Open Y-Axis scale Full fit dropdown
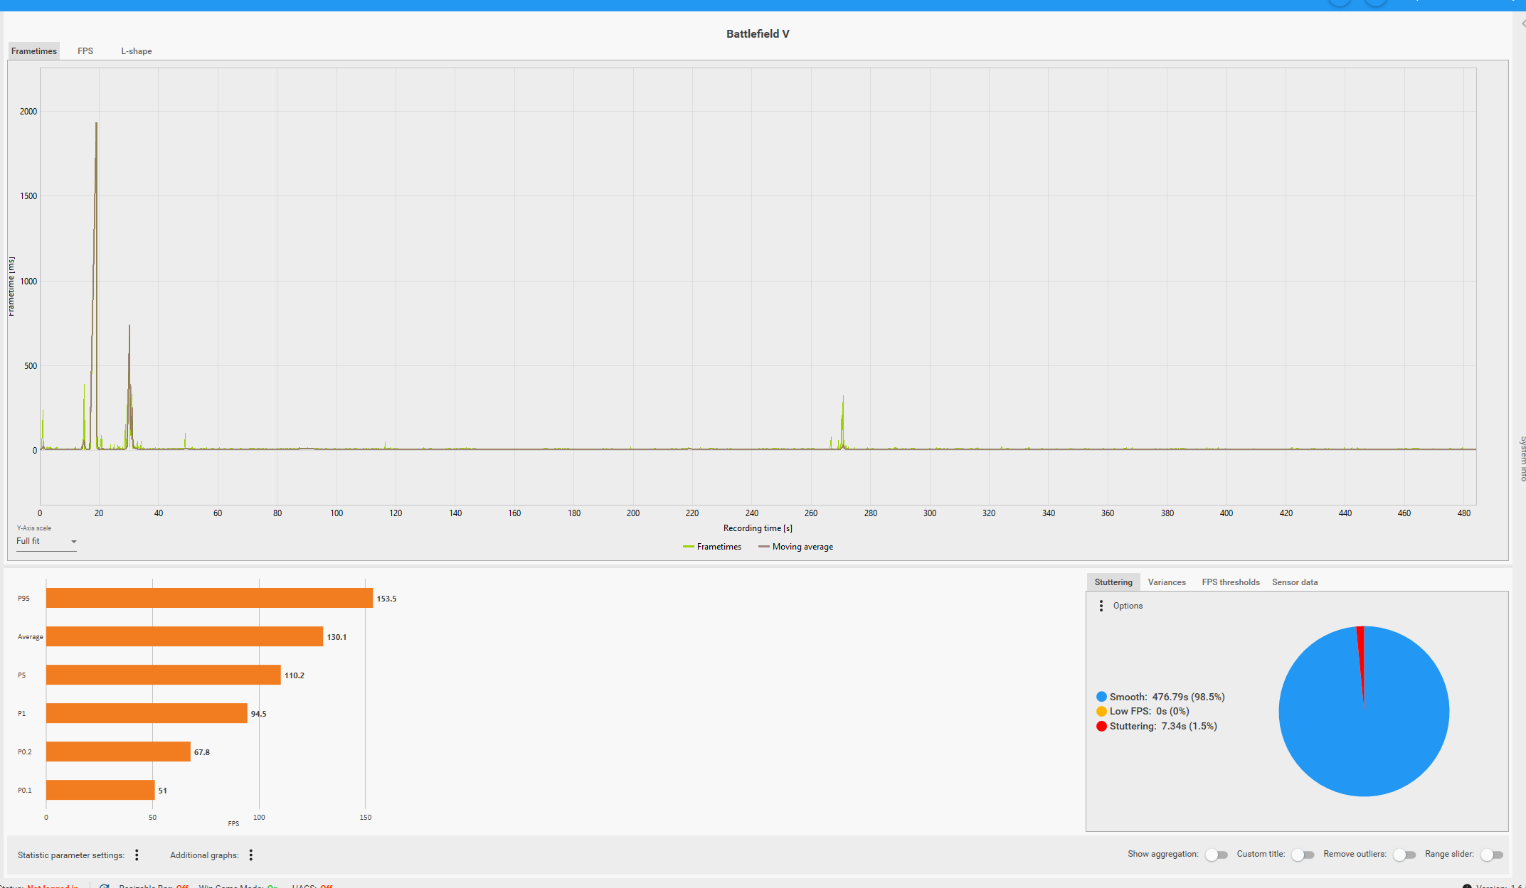 click(x=46, y=542)
